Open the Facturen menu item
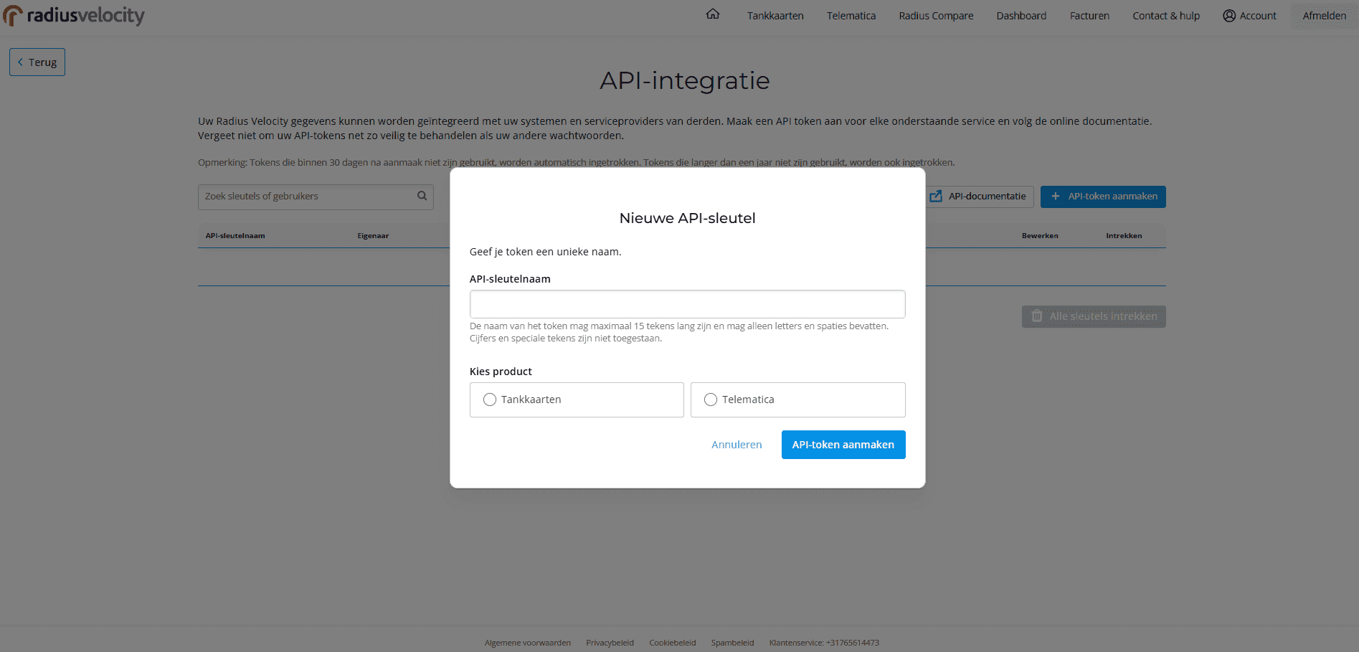1359x652 pixels. click(x=1089, y=16)
